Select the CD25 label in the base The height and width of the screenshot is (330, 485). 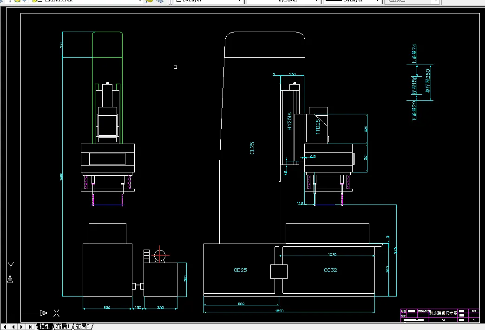click(240, 270)
